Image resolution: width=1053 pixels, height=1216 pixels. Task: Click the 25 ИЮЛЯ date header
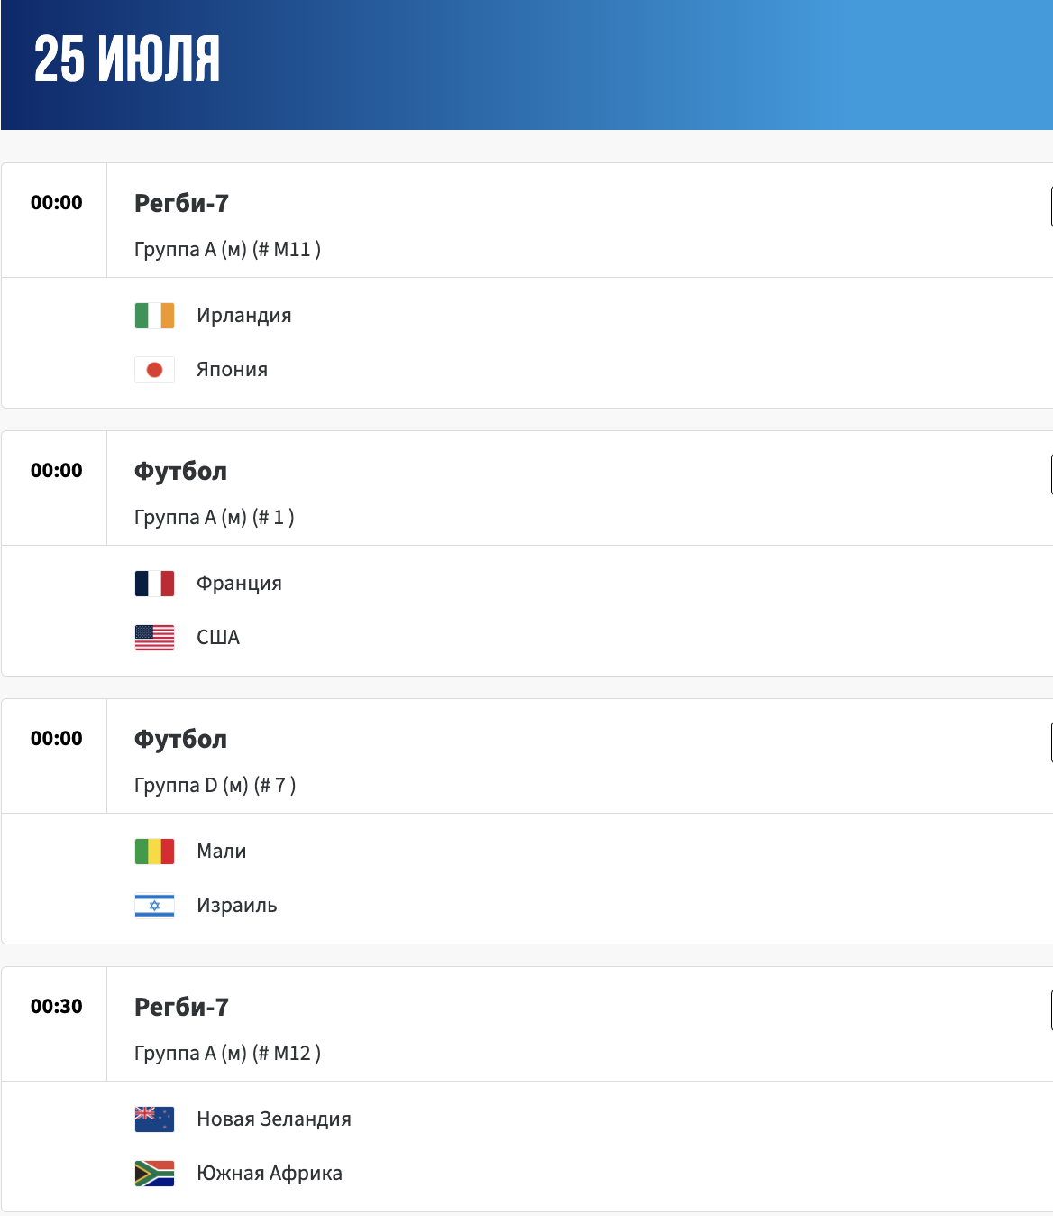(x=127, y=60)
